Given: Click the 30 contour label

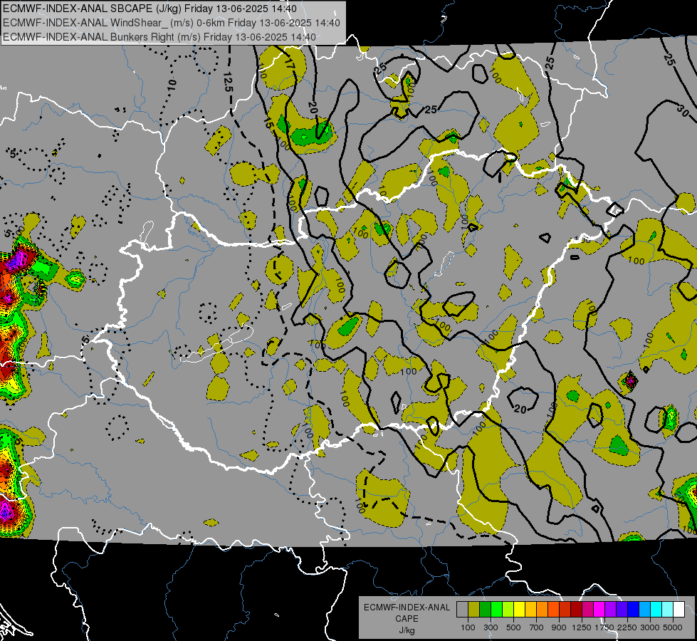Looking at the screenshot, I should [683, 111].
